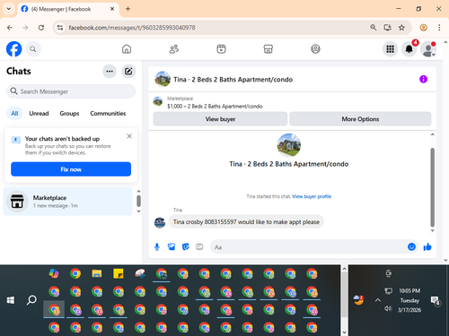Open the emoji picker smiley icon
This screenshot has width=449, height=336.
412,246
